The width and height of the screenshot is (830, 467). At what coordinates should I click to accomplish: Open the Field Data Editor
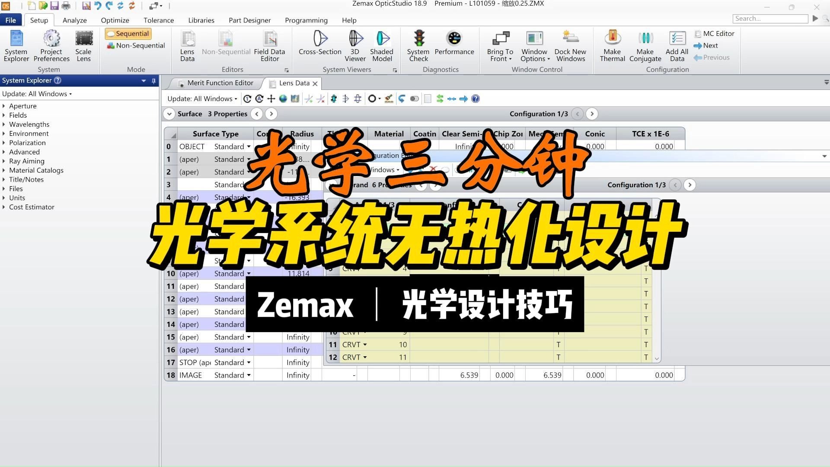(x=269, y=45)
